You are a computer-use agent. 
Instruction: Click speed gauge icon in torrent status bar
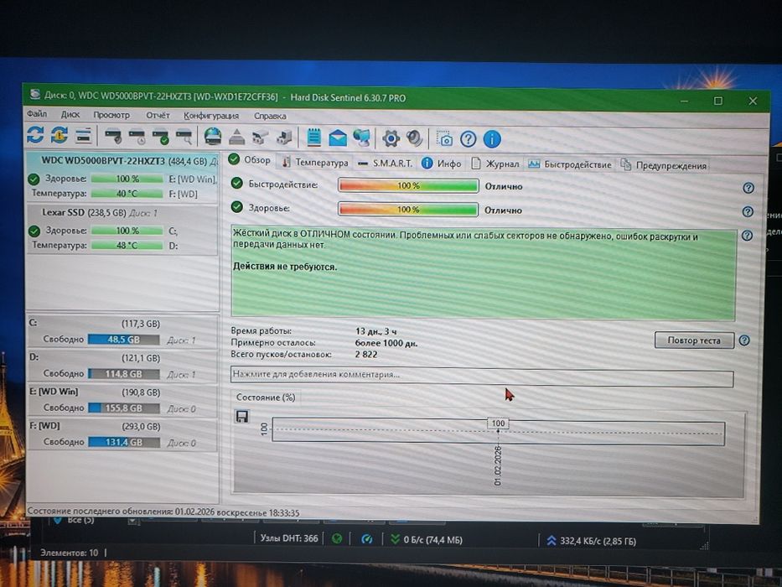[x=366, y=539]
